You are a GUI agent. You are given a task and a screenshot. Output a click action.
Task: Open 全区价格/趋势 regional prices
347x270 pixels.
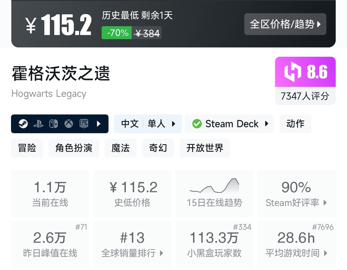[x=285, y=24]
